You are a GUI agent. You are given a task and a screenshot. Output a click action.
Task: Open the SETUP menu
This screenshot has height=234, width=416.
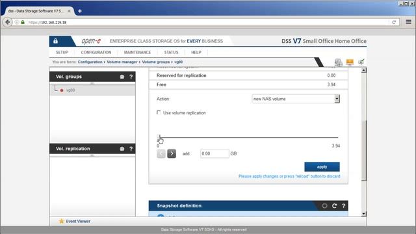tap(62, 52)
